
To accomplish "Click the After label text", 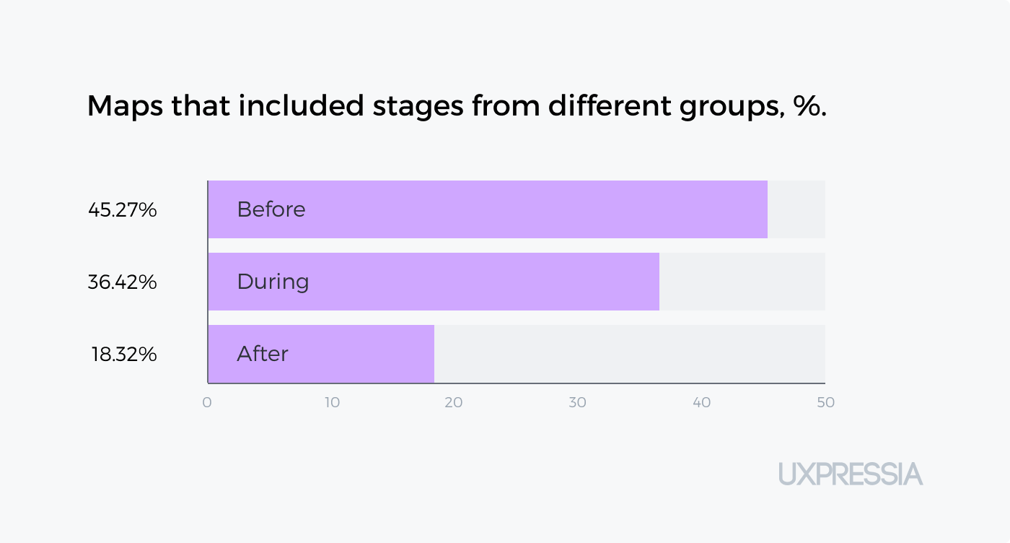I will click(263, 354).
